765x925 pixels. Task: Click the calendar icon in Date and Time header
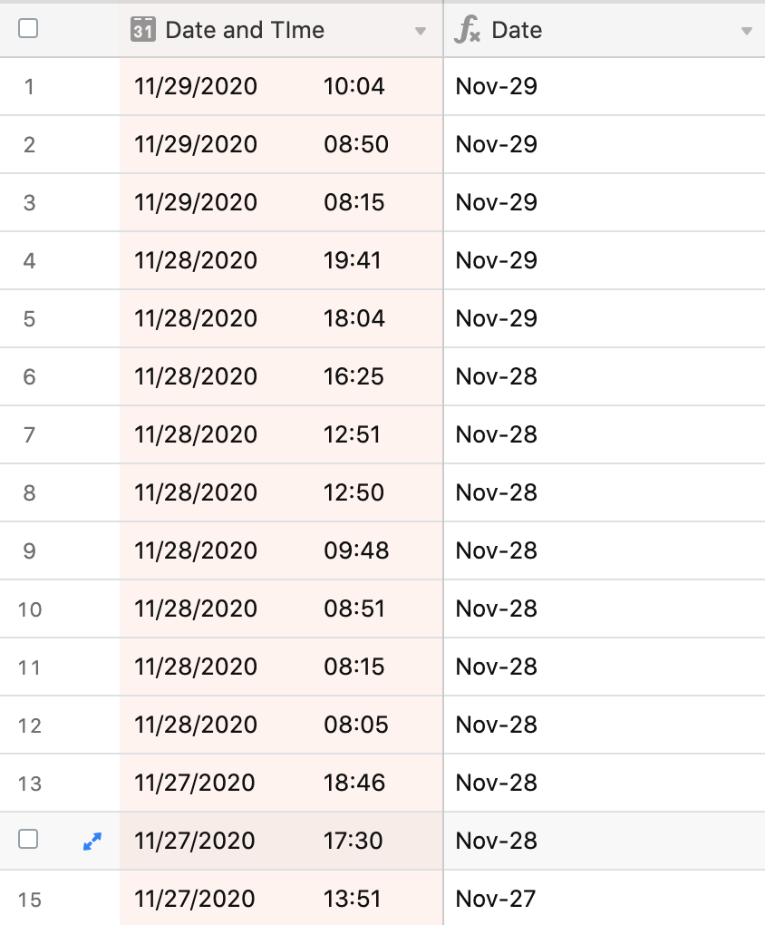coord(143,30)
